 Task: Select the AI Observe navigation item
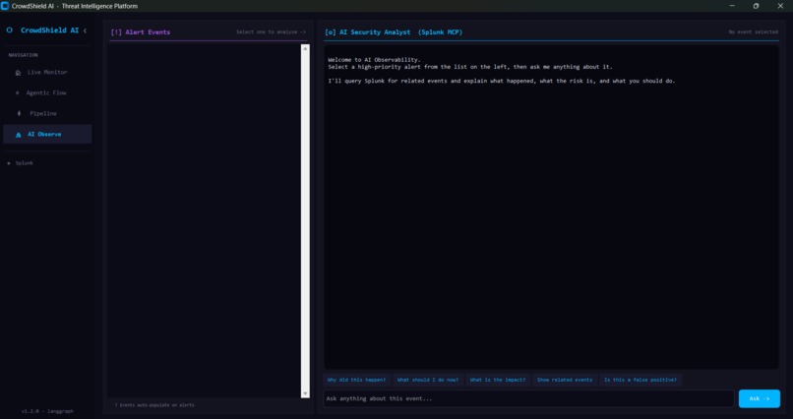47,135
